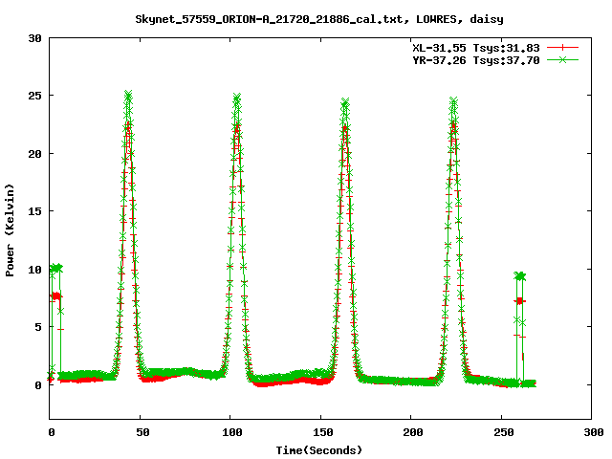Click y-axis tick label 5

tap(38, 327)
